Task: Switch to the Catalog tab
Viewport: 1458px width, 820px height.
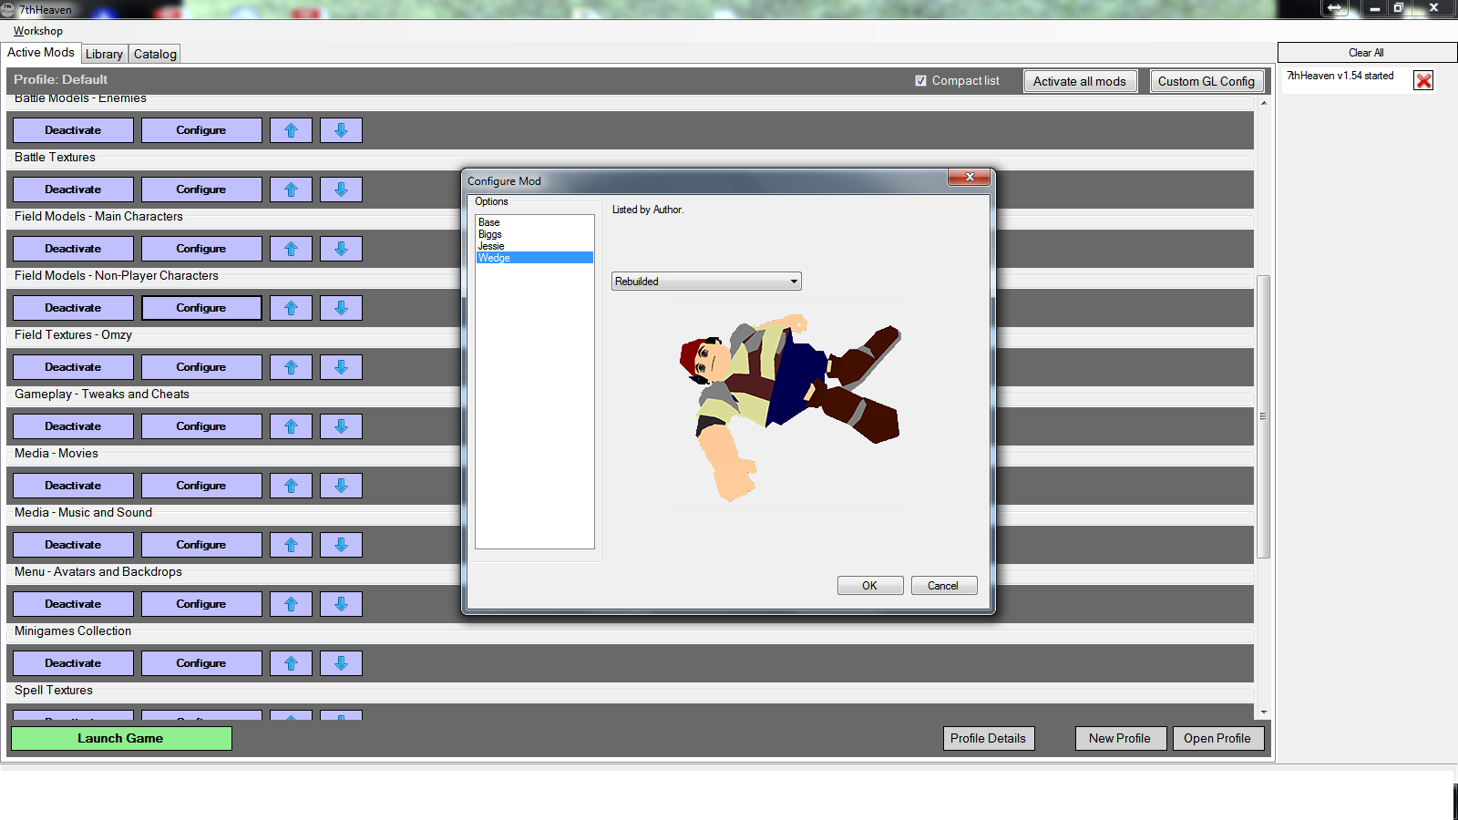Action: pyautogui.click(x=155, y=54)
